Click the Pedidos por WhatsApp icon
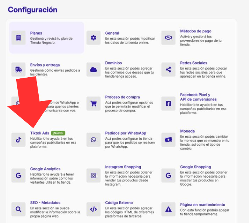Viewport: 249px width, 223px height. pyautogui.click(x=94, y=139)
